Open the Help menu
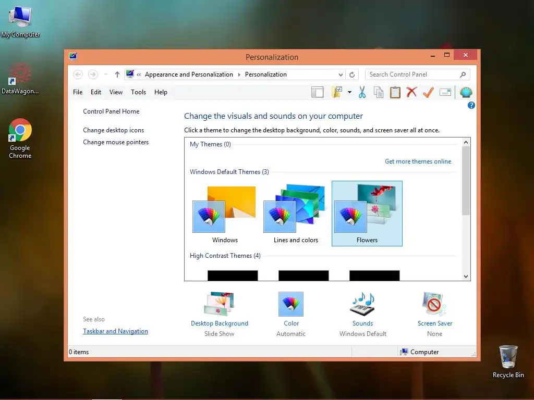This screenshot has width=534, height=400. pos(161,92)
